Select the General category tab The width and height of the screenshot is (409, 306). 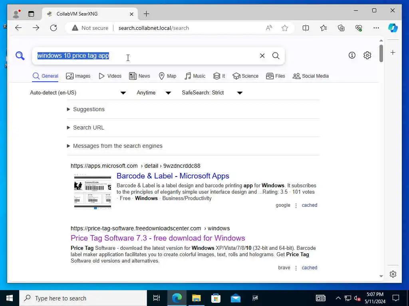(x=46, y=76)
